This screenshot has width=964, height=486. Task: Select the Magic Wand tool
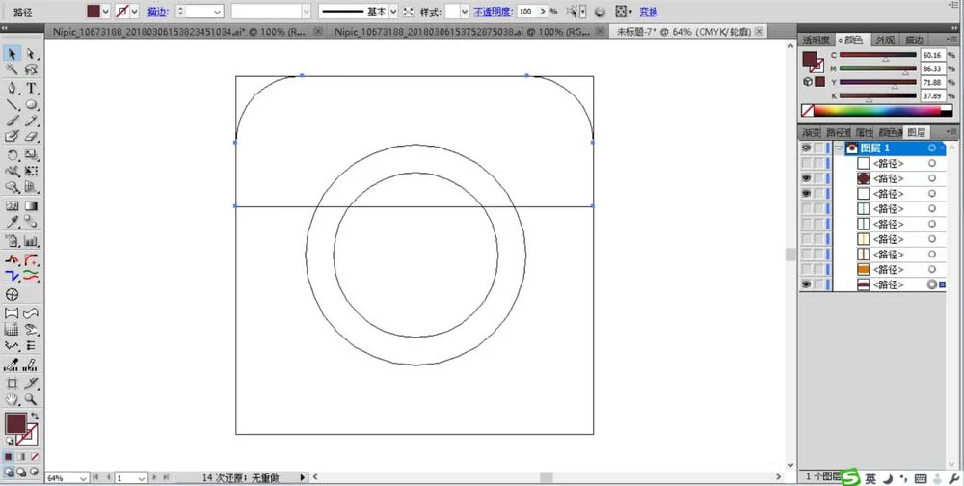coord(12,70)
